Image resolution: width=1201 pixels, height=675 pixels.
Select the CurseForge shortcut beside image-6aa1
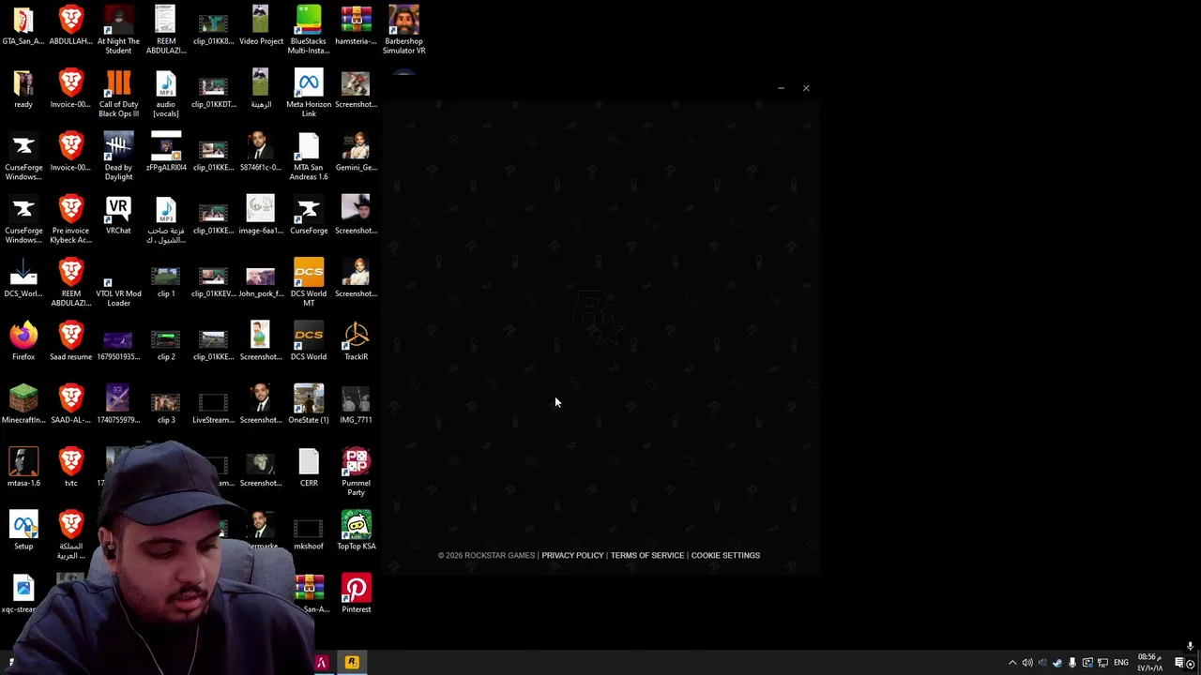pyautogui.click(x=308, y=215)
